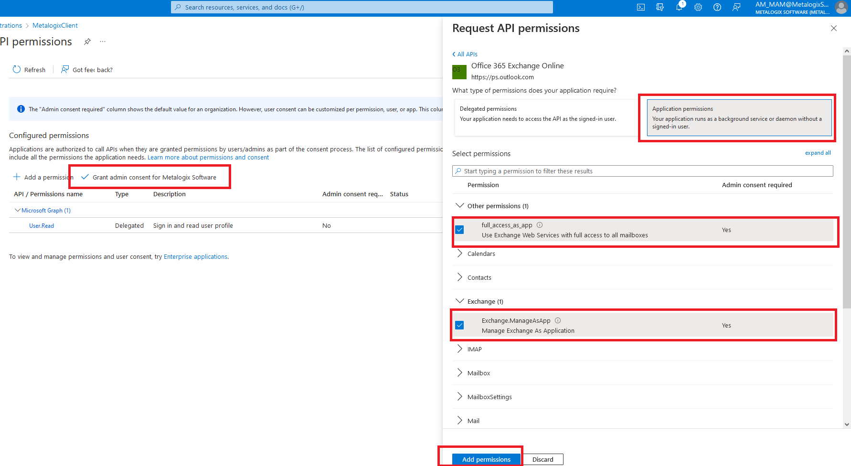
Task: Click the panel scrollbar up arrow
Action: tap(847, 51)
